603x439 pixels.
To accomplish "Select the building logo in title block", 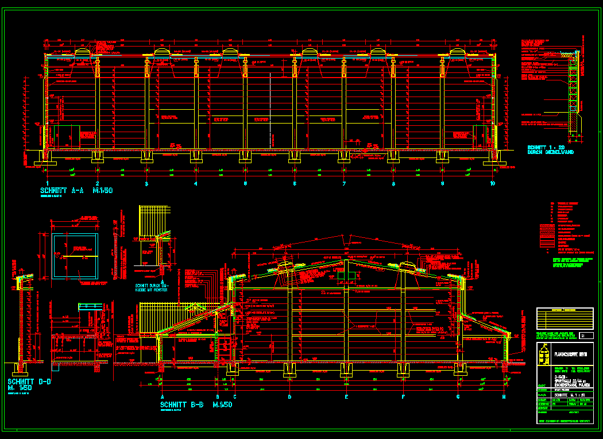I will point(544,357).
